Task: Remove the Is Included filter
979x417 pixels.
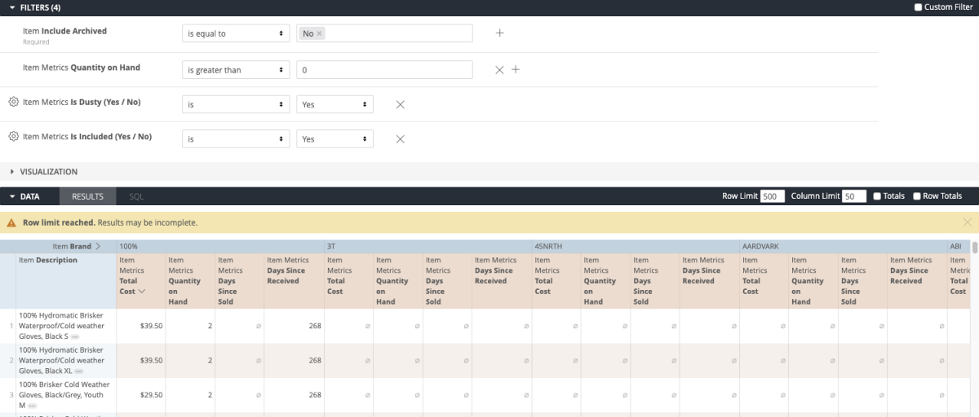Action: 400,138
